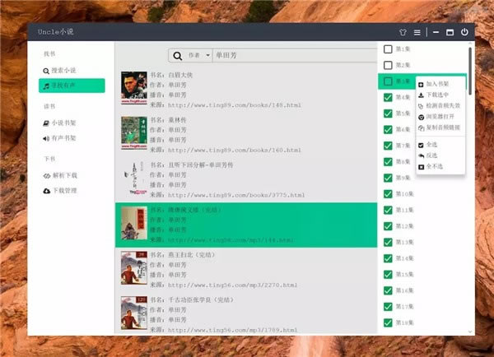Open 小说书架 bookshelf in sidebar
This screenshot has height=357, width=494.
[x=59, y=123]
